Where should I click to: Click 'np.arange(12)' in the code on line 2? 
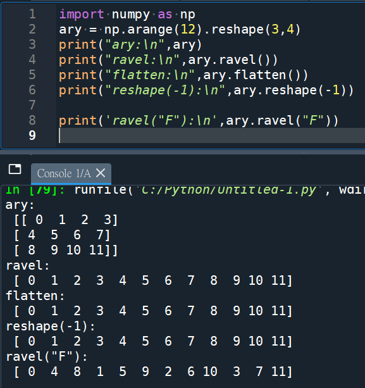click(154, 30)
